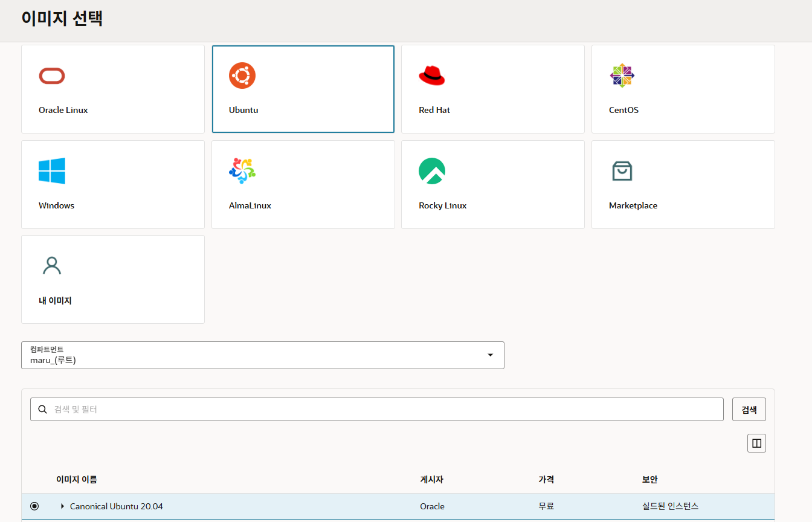Viewport: 812px width, 522px height.
Task: Click the AlmaLinux card label
Action: coord(250,205)
